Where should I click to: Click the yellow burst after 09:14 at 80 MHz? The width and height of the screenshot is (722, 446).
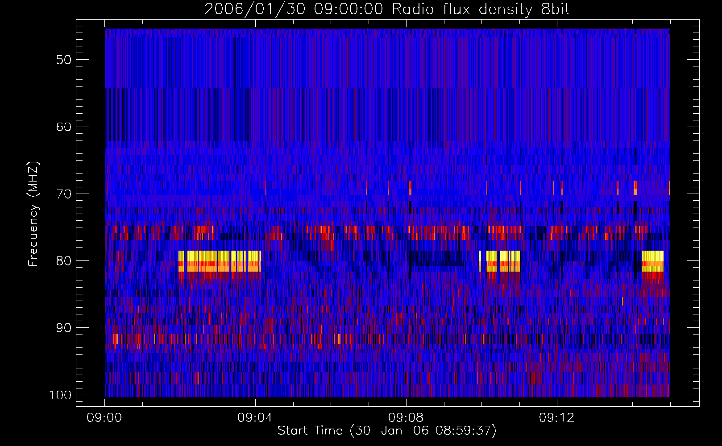pos(652,261)
